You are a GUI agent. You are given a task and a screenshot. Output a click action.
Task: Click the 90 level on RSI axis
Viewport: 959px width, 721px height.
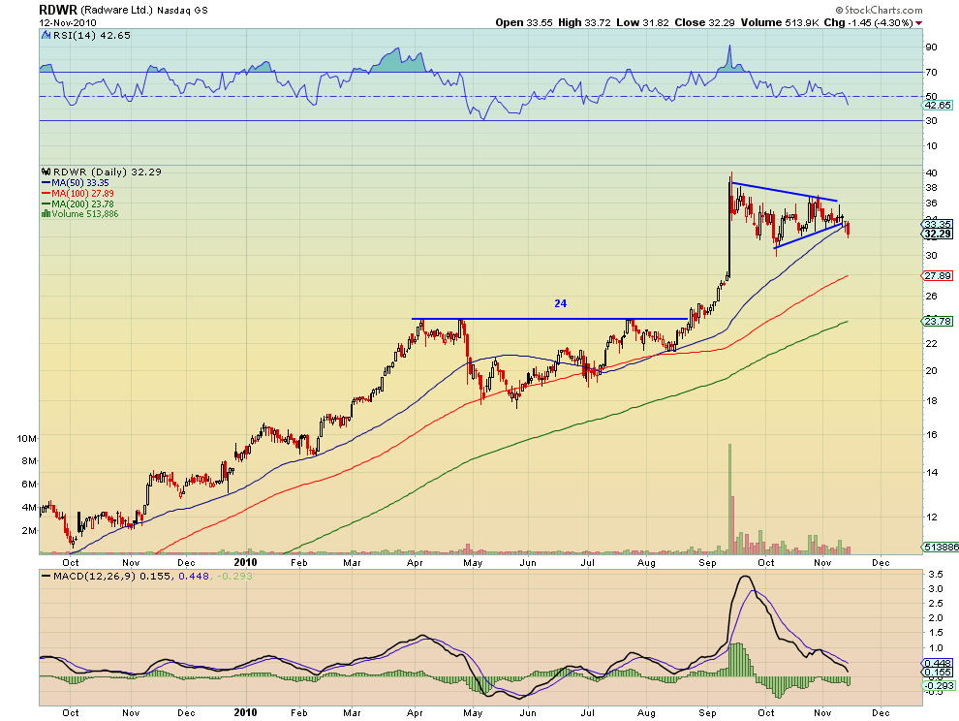click(931, 47)
